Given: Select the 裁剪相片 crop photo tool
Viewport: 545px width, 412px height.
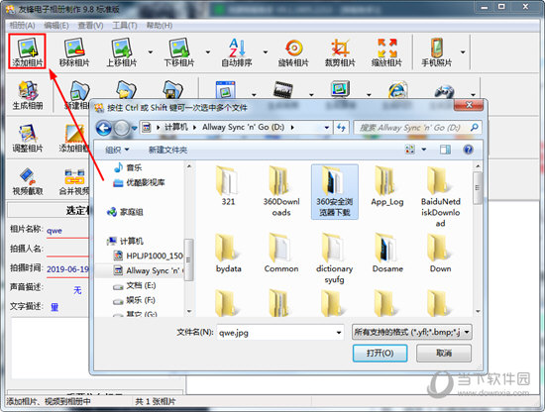Looking at the screenshot, I should [340, 51].
